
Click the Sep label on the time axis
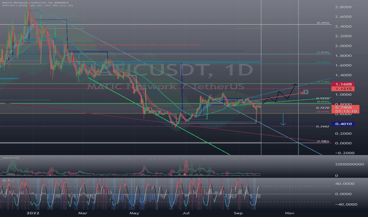[238, 213]
